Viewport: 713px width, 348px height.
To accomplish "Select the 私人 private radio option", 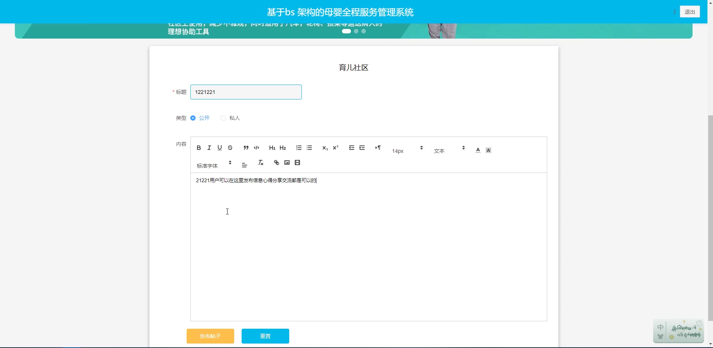I will (x=223, y=118).
